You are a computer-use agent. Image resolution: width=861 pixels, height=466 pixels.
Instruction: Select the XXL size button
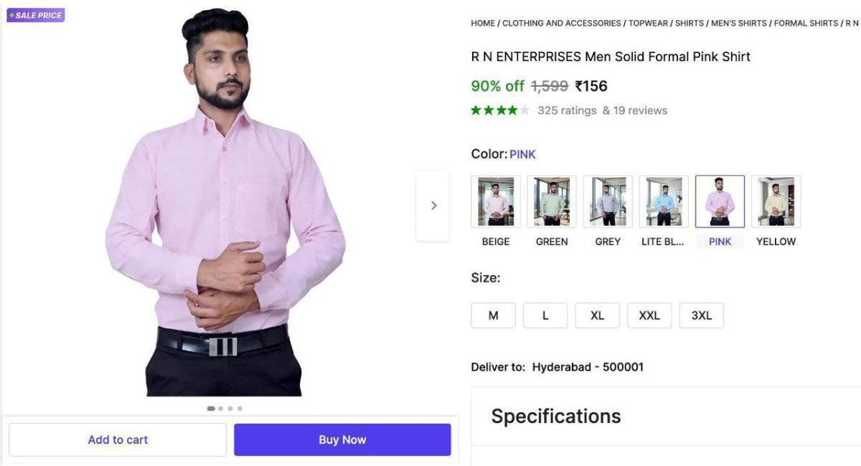(649, 315)
